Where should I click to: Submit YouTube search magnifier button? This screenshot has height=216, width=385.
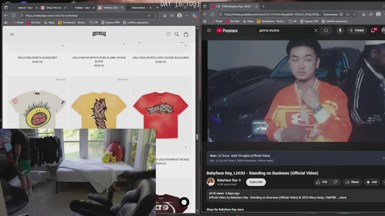[x=326, y=30]
